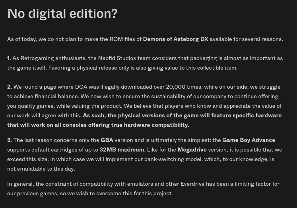This screenshot has width=297, height=208.
Task: Click the '20,000' download figure
Action: tap(176, 87)
